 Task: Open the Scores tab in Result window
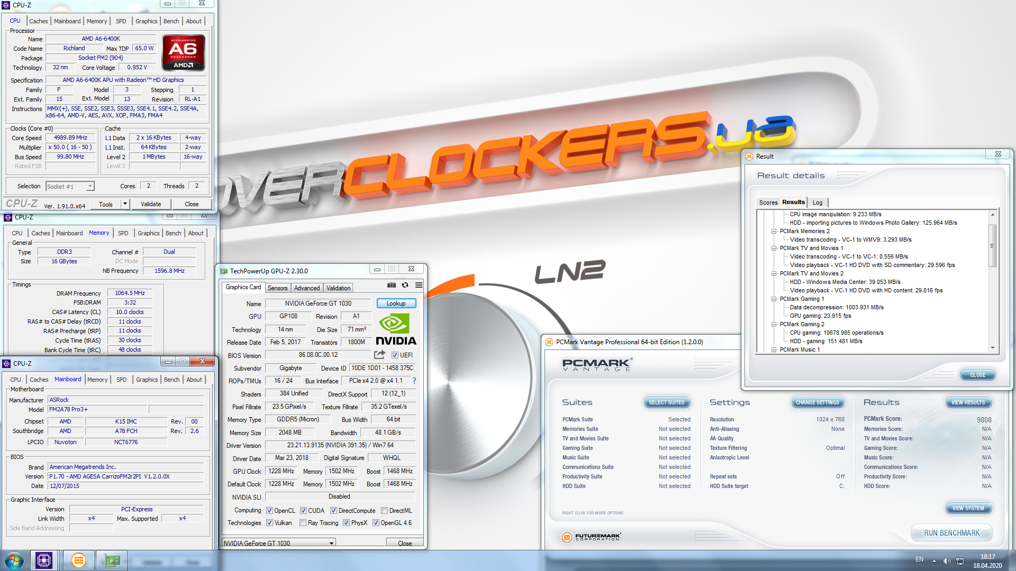pyautogui.click(x=768, y=202)
